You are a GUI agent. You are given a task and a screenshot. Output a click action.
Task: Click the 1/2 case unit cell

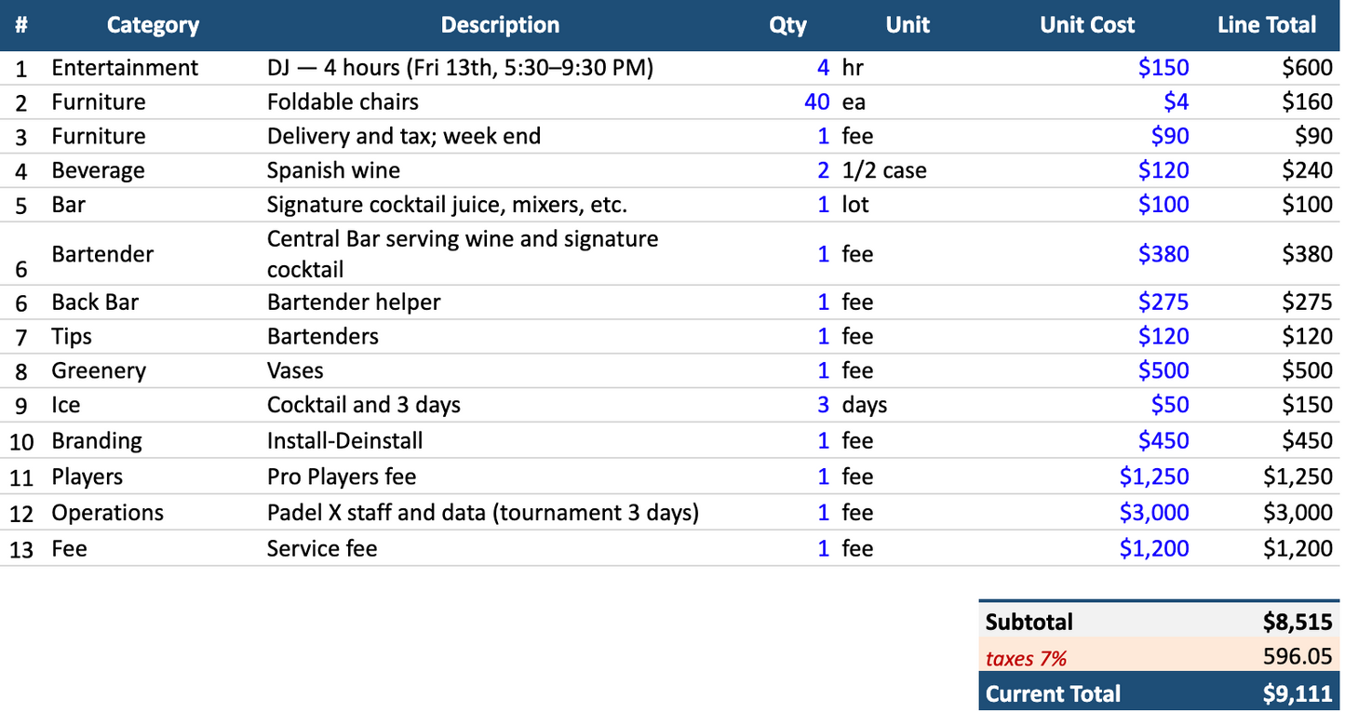click(908, 170)
